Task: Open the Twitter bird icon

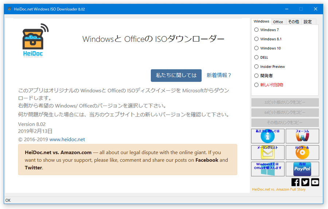Action: tap(305, 182)
